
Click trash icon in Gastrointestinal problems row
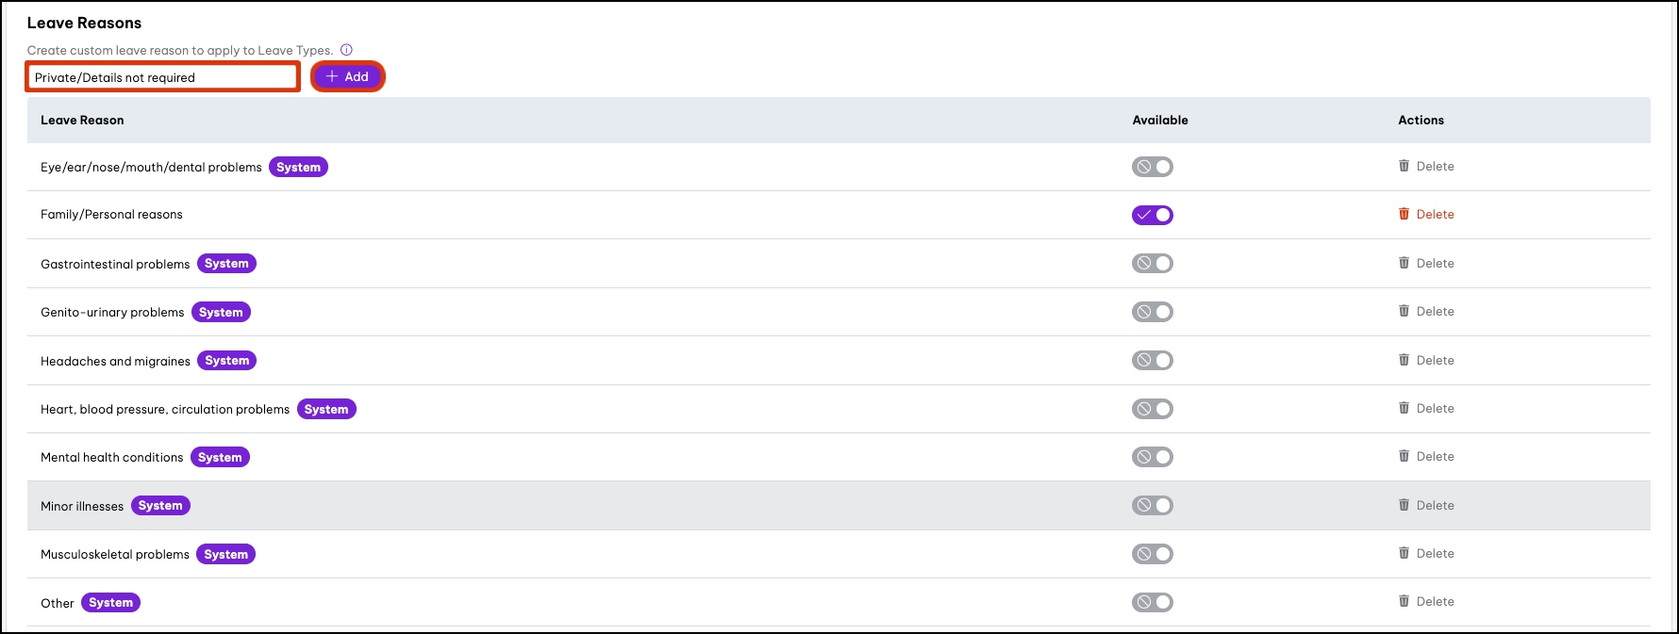click(x=1404, y=263)
